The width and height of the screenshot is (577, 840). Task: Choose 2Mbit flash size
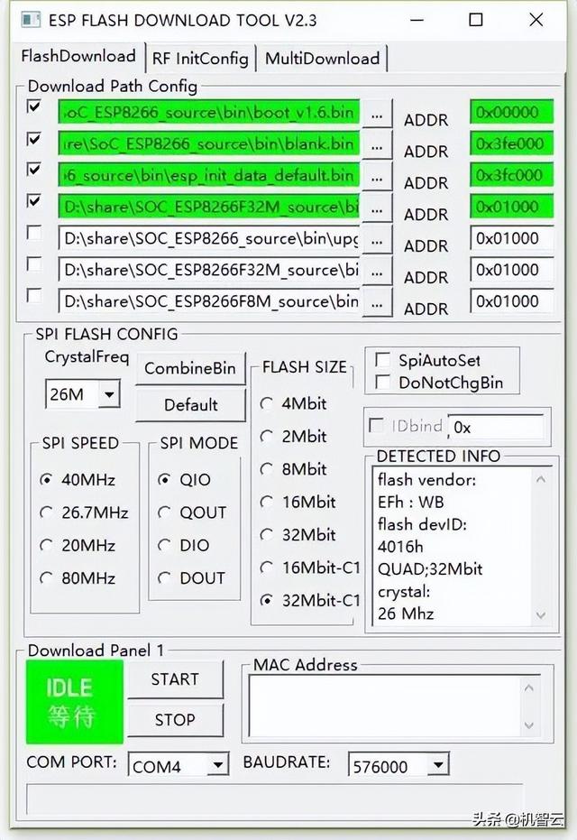[293, 436]
